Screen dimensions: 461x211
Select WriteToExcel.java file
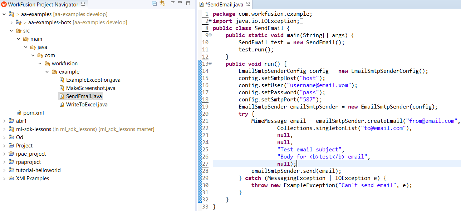click(x=87, y=105)
